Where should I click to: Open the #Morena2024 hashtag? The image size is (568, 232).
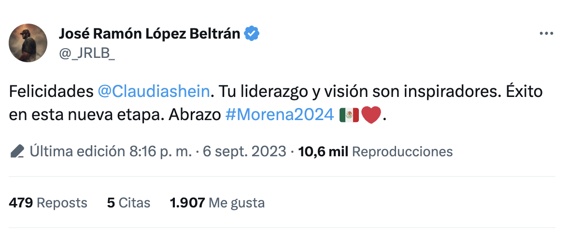(x=280, y=115)
